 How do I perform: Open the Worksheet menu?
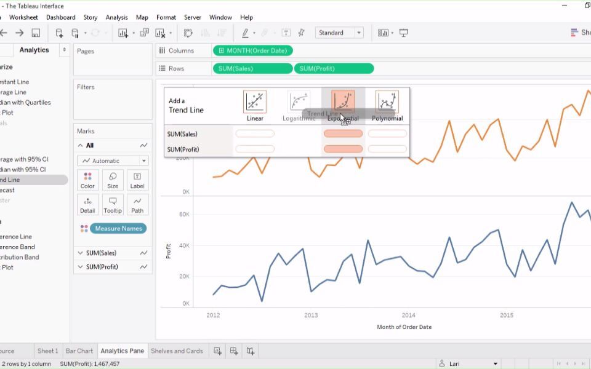pos(23,17)
